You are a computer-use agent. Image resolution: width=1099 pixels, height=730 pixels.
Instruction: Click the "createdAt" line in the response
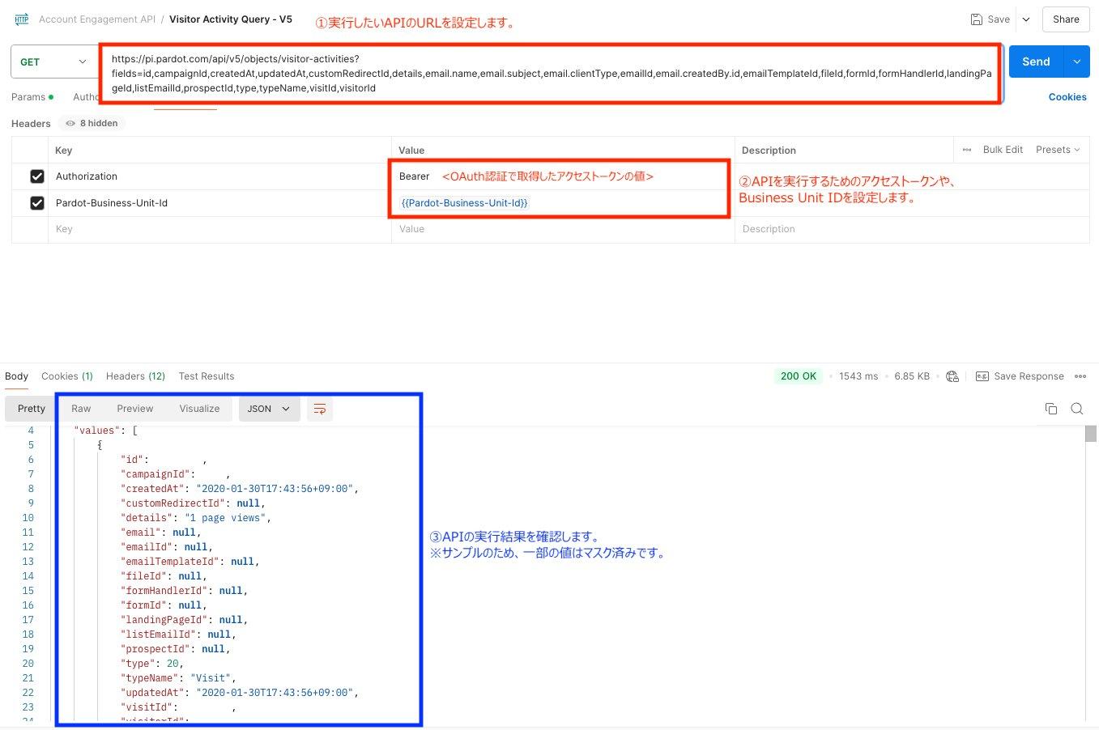[239, 489]
